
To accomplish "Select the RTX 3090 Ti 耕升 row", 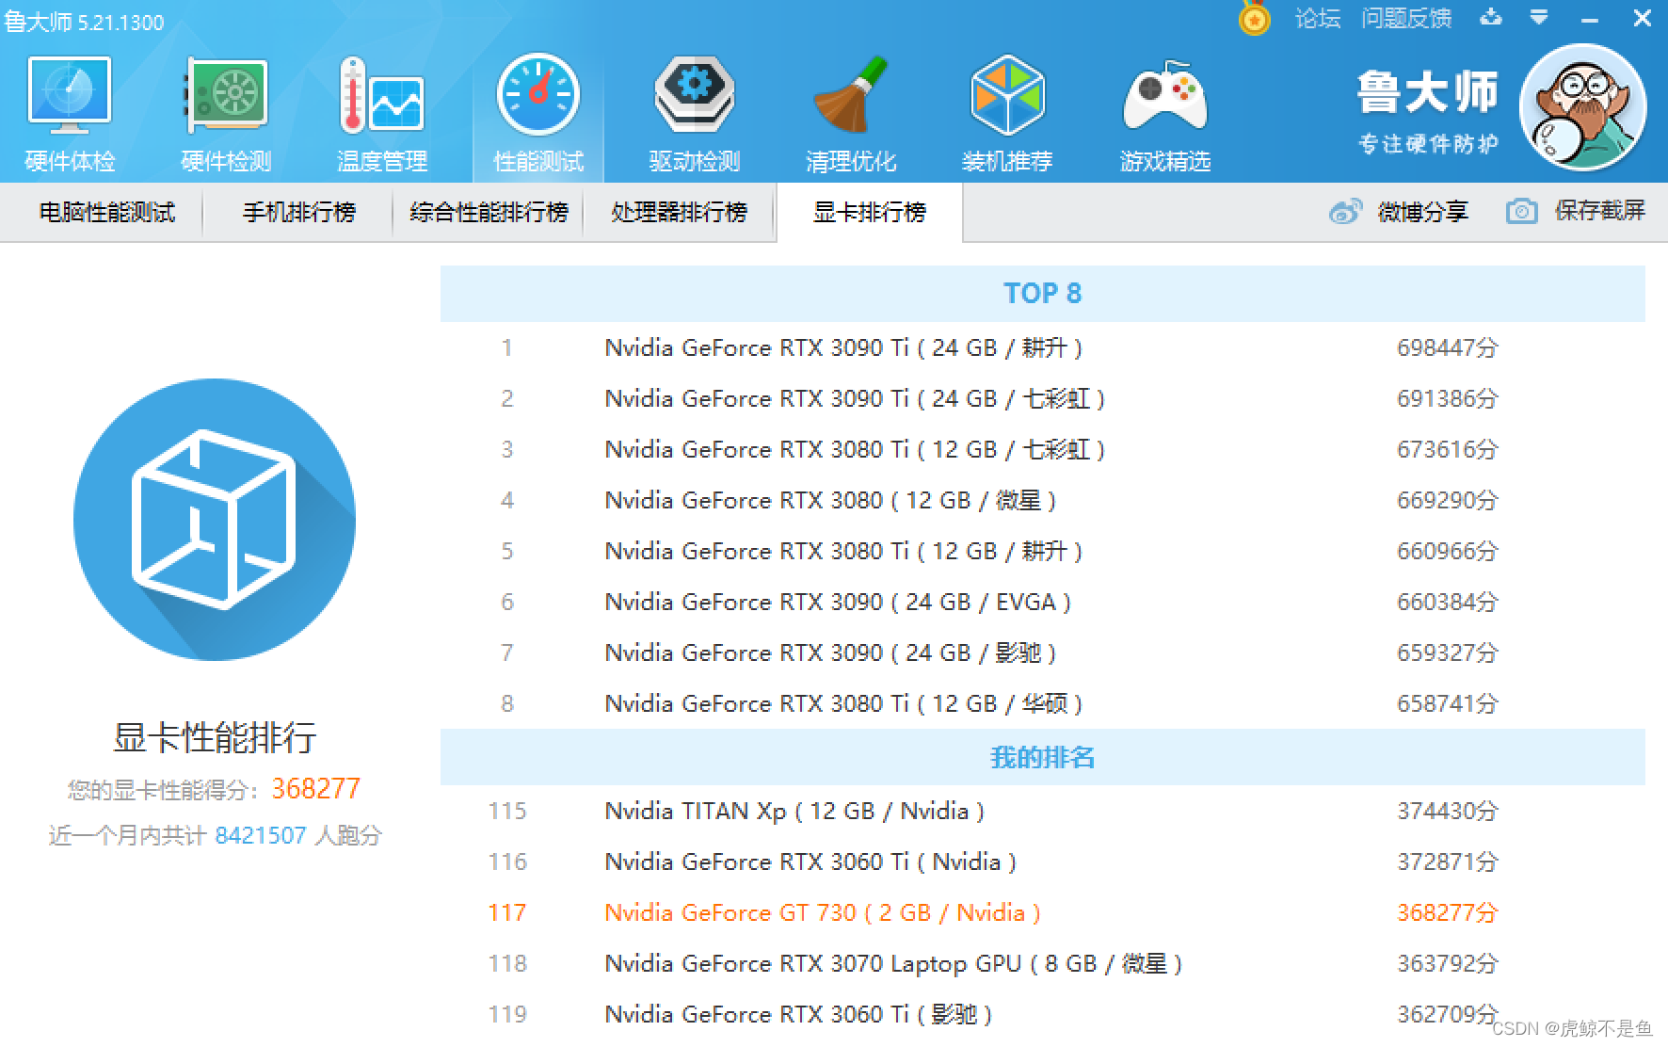I will click(x=1043, y=347).
